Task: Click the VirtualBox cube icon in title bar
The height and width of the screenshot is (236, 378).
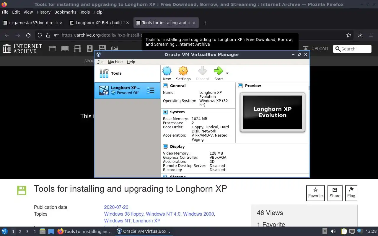Action: 99,54
